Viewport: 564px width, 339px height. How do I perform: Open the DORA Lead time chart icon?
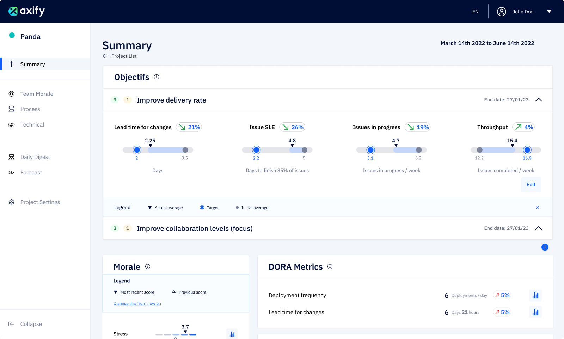[x=535, y=312]
